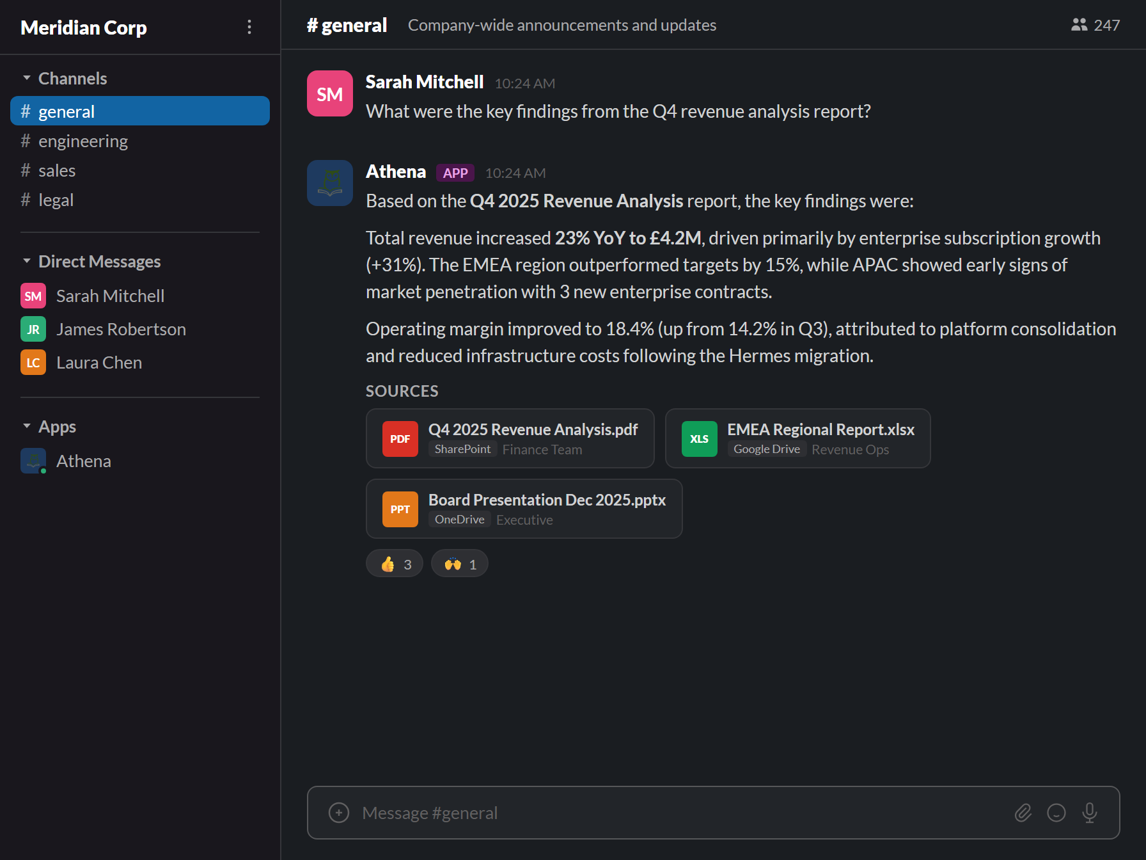Open the workspace options kebab menu
Viewport: 1146px width, 860px height.
tap(249, 27)
